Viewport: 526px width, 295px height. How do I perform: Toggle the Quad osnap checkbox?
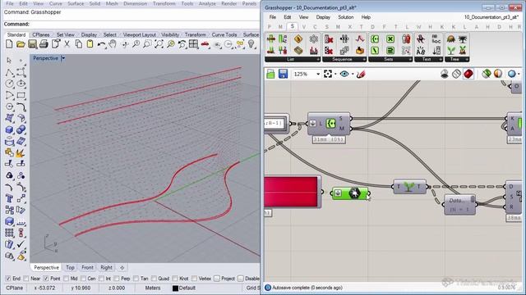(x=154, y=279)
